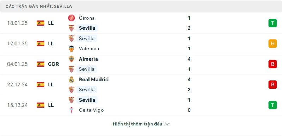Screen dimensions: 282x136
Task: Click the Almeria club crest icon
Action: coord(72,59)
